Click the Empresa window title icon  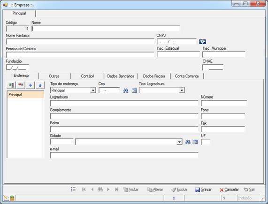click(5, 5)
